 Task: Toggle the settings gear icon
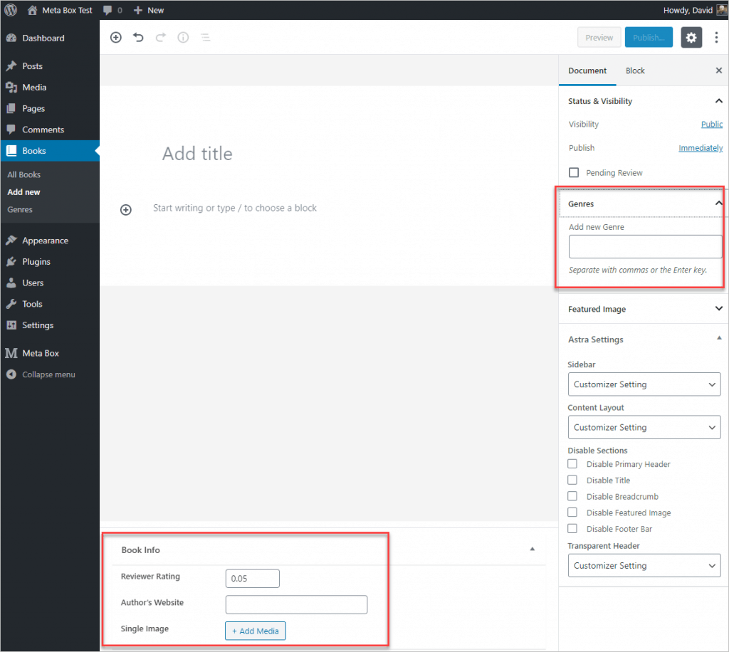(x=691, y=38)
